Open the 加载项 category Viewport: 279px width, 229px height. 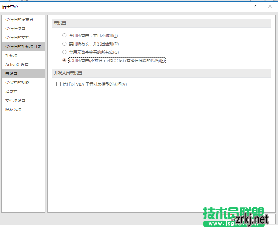click(23, 56)
